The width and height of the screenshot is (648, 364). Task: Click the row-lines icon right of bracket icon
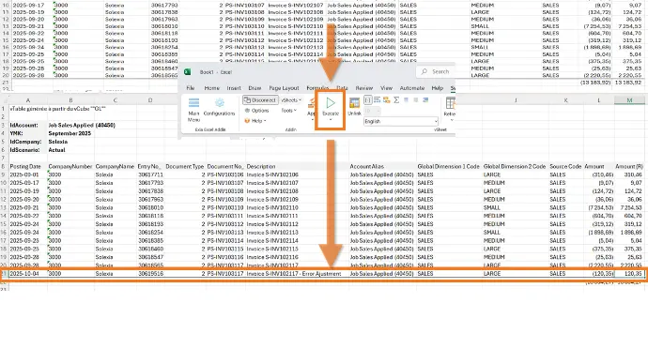[377, 99]
